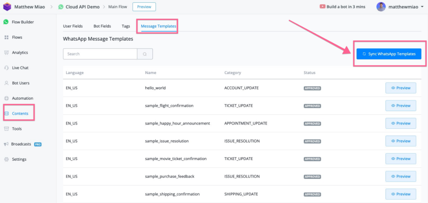The height and width of the screenshot is (203, 428).
Task: Click the search magnifier button
Action: click(x=145, y=54)
